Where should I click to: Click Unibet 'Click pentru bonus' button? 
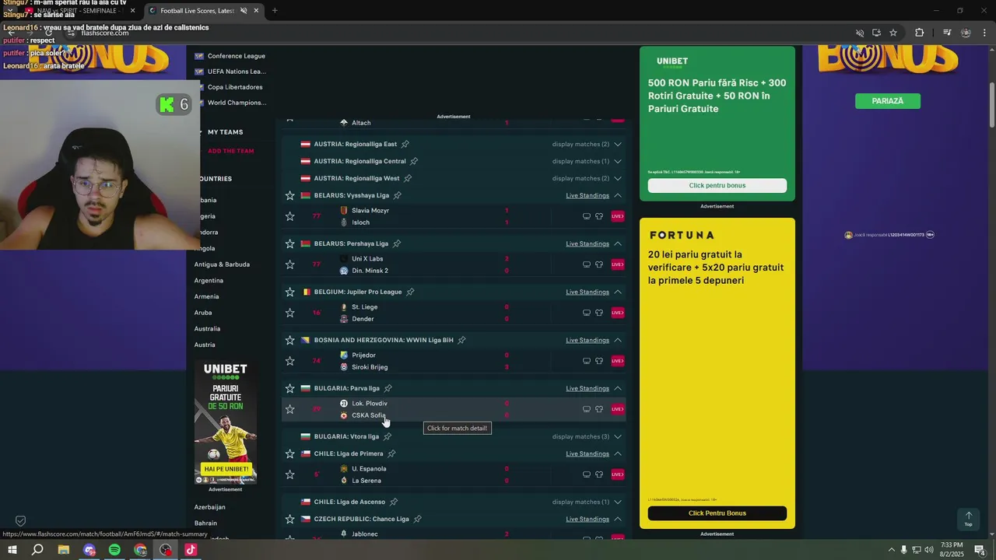717,185
